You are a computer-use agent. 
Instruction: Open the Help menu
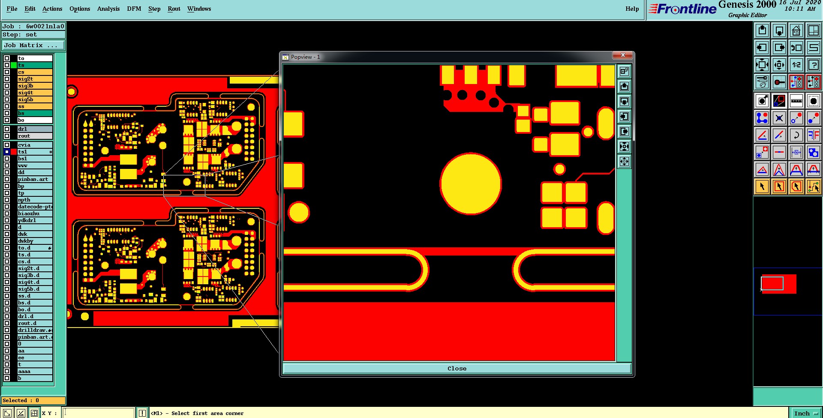[x=632, y=9]
